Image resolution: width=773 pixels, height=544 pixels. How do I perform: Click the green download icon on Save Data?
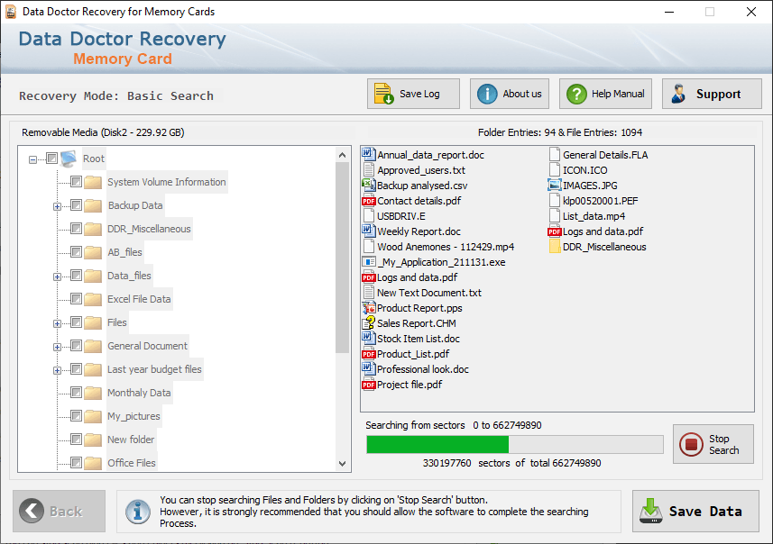[x=650, y=511]
